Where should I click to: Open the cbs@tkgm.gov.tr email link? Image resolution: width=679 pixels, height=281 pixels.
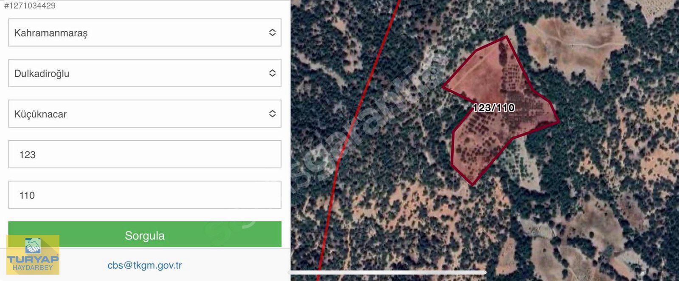coord(145,266)
